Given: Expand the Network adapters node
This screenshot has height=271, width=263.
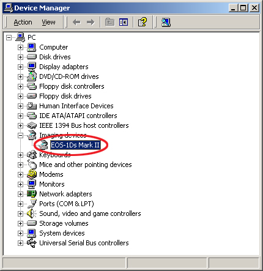Looking at the screenshot, I should click(20, 194).
